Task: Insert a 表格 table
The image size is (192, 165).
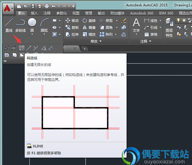Action: (x=151, y=35)
